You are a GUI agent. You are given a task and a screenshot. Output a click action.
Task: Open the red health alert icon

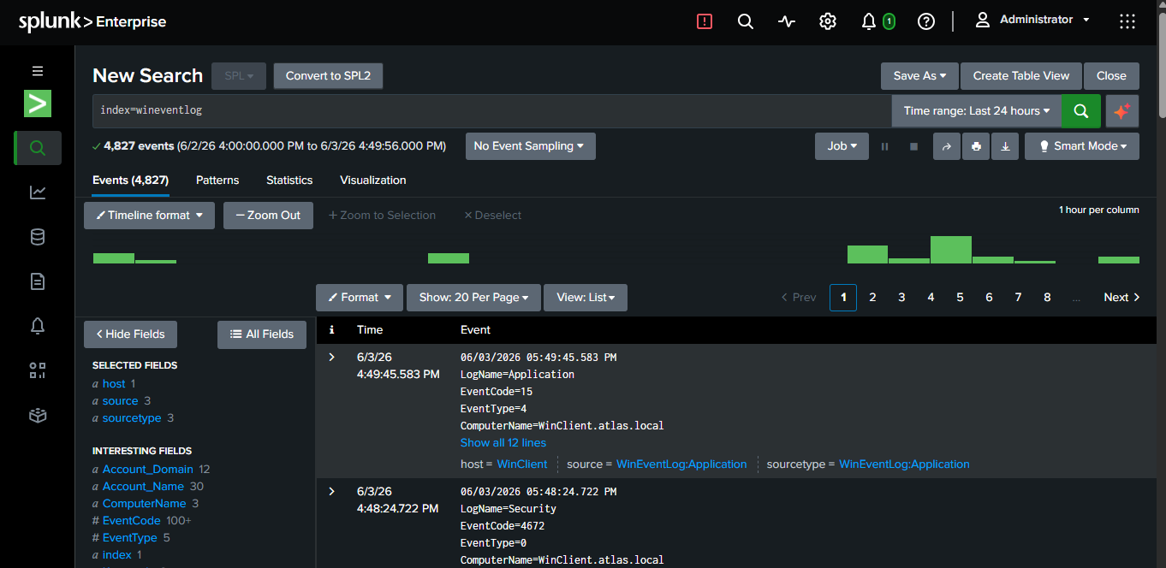pyautogui.click(x=705, y=22)
